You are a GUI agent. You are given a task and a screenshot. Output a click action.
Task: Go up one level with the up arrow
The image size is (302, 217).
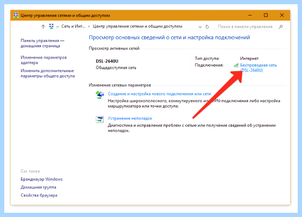tap(43, 27)
